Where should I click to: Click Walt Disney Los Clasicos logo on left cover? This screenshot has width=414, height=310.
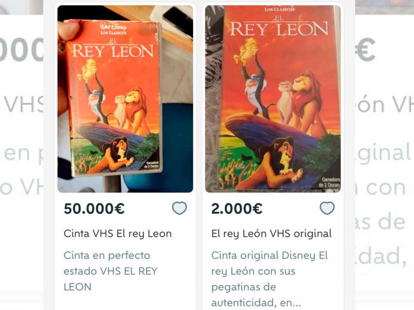[x=113, y=29]
